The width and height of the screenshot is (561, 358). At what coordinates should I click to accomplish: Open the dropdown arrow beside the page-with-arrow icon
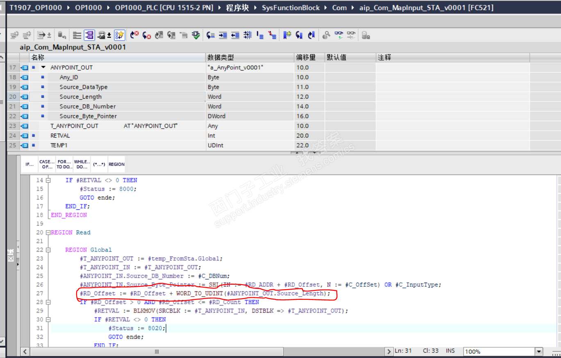49,35
